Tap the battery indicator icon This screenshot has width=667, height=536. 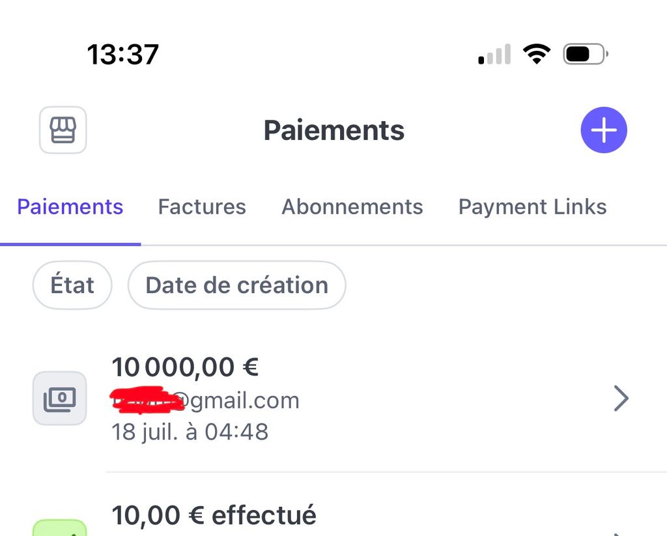[x=584, y=54]
